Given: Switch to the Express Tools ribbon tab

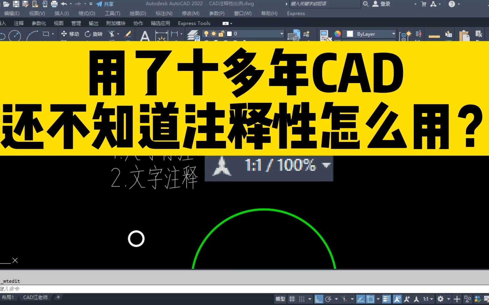Looking at the screenshot, I should point(194,23).
